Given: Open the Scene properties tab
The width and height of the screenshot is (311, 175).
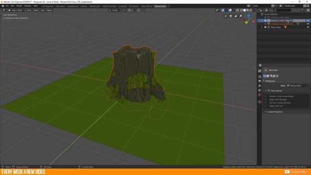Looking at the screenshot, I should click(x=259, y=90).
